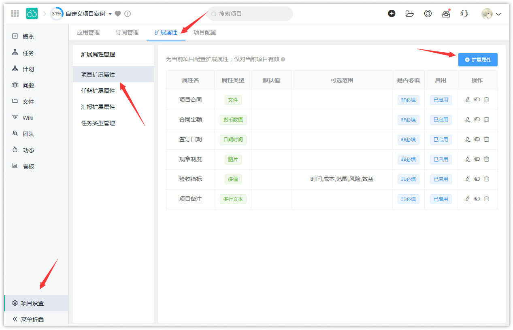Select 项目扩展属性 in left panel
513x330 pixels.
click(x=113, y=74)
